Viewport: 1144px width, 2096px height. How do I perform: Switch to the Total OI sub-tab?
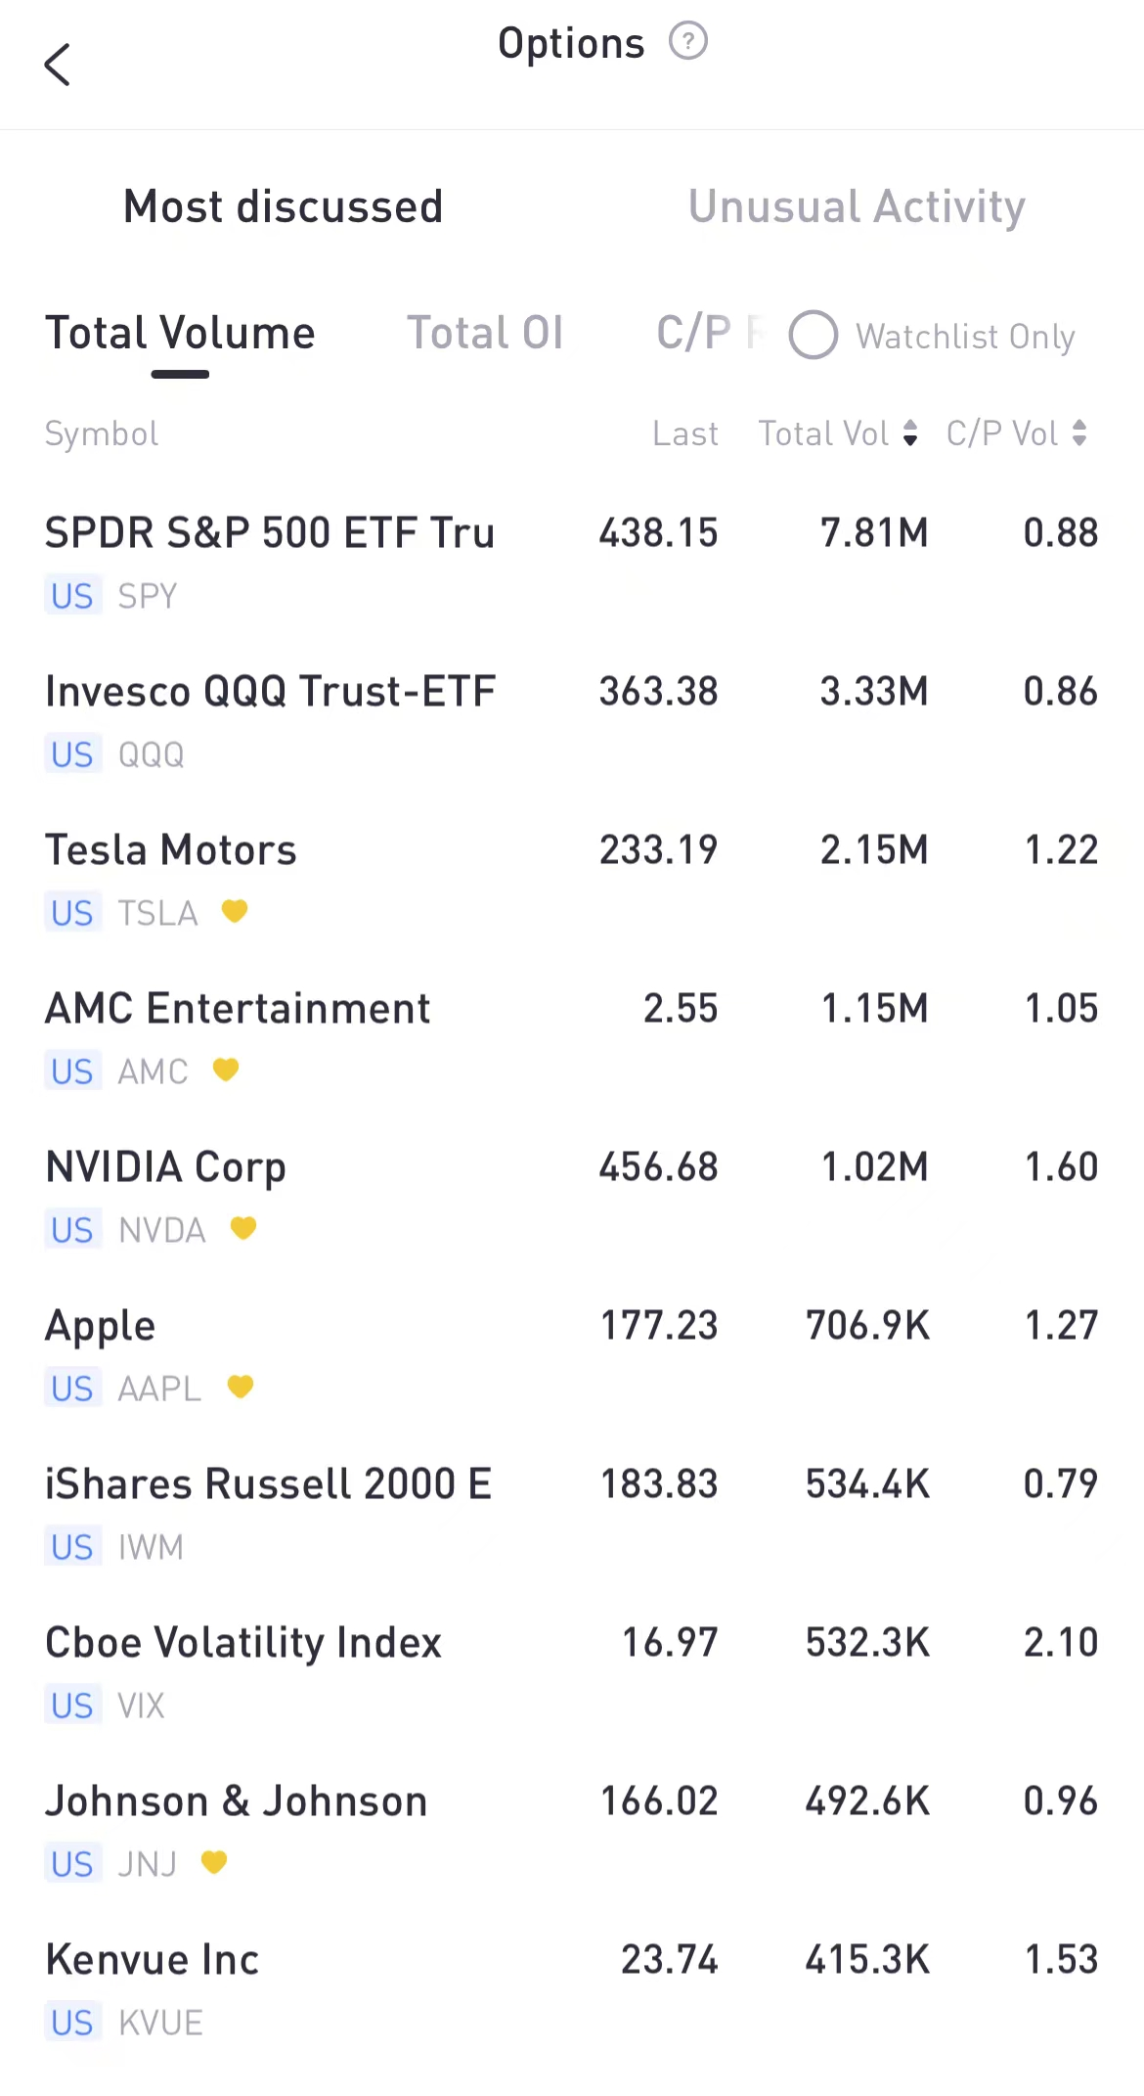pos(485,334)
